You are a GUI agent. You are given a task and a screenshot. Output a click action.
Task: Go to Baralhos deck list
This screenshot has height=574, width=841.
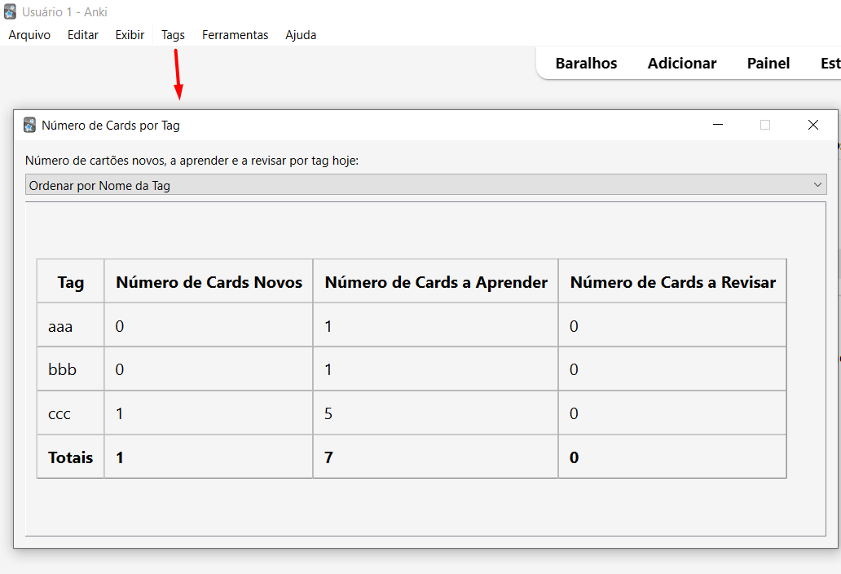click(586, 64)
